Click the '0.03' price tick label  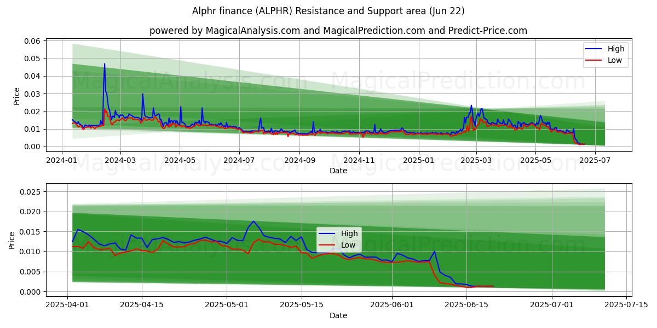pos(33,94)
